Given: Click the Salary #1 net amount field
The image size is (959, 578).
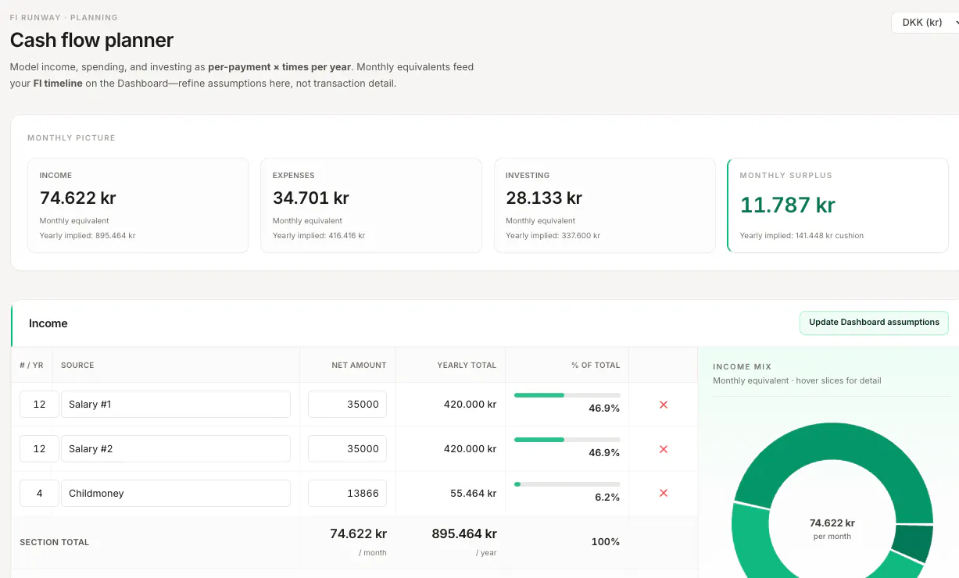Looking at the screenshot, I should coord(347,405).
